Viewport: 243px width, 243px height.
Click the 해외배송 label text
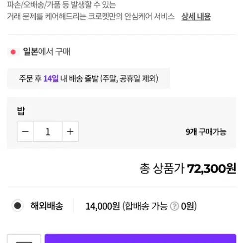(47, 206)
